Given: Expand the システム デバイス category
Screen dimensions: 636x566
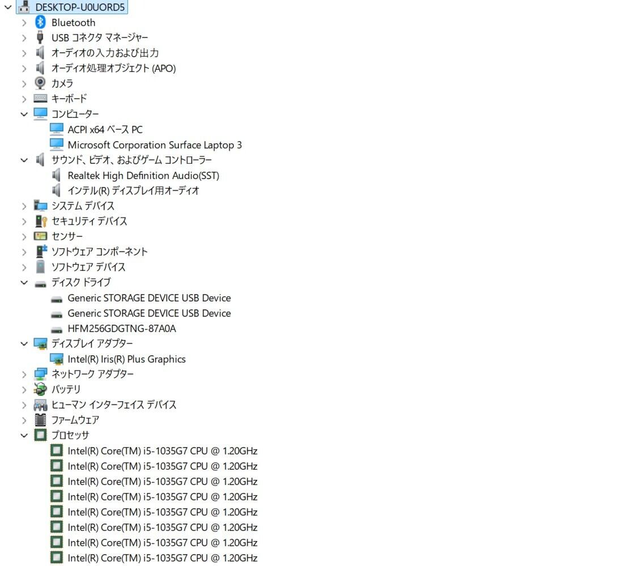Looking at the screenshot, I should point(24,206).
